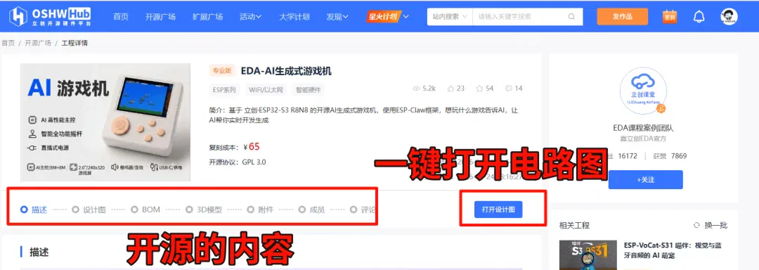Open the 扩展广场 nav item

pyautogui.click(x=207, y=16)
